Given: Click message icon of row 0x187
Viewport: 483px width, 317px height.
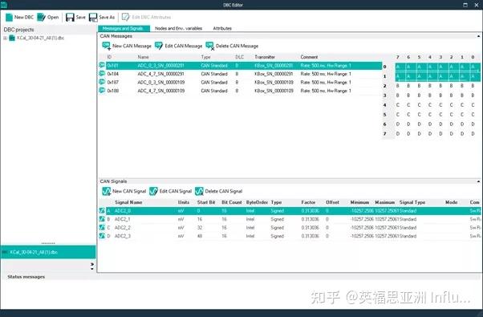Looking at the screenshot, I should [102, 82].
